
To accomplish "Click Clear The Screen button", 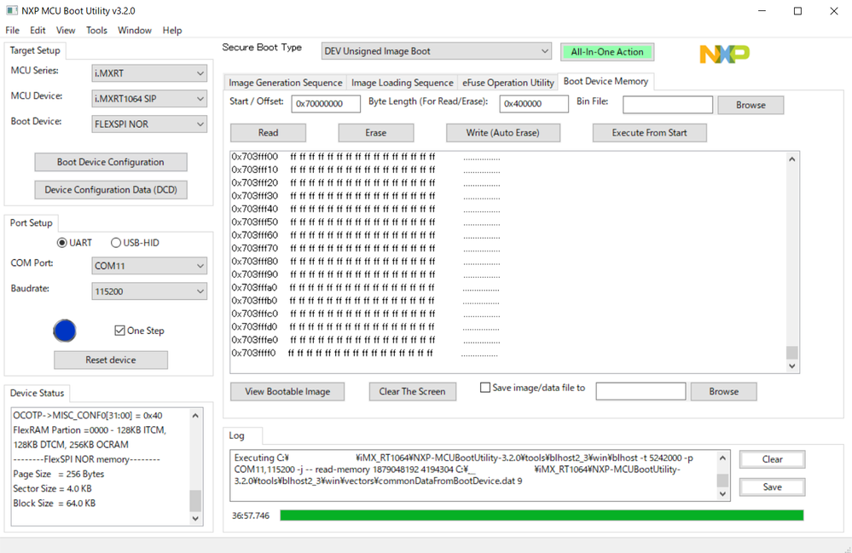I will (413, 391).
